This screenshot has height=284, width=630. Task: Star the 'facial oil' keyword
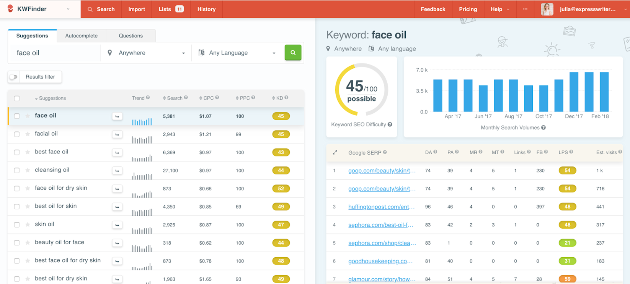(28, 134)
